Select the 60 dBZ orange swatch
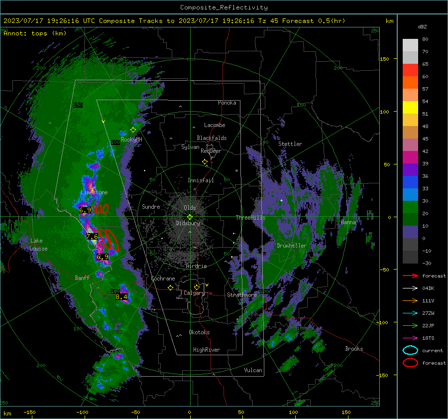The width and height of the screenshot is (448, 419). [x=410, y=82]
